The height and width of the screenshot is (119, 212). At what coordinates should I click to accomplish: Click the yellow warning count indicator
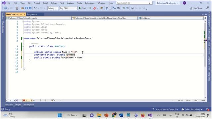coord(32,100)
